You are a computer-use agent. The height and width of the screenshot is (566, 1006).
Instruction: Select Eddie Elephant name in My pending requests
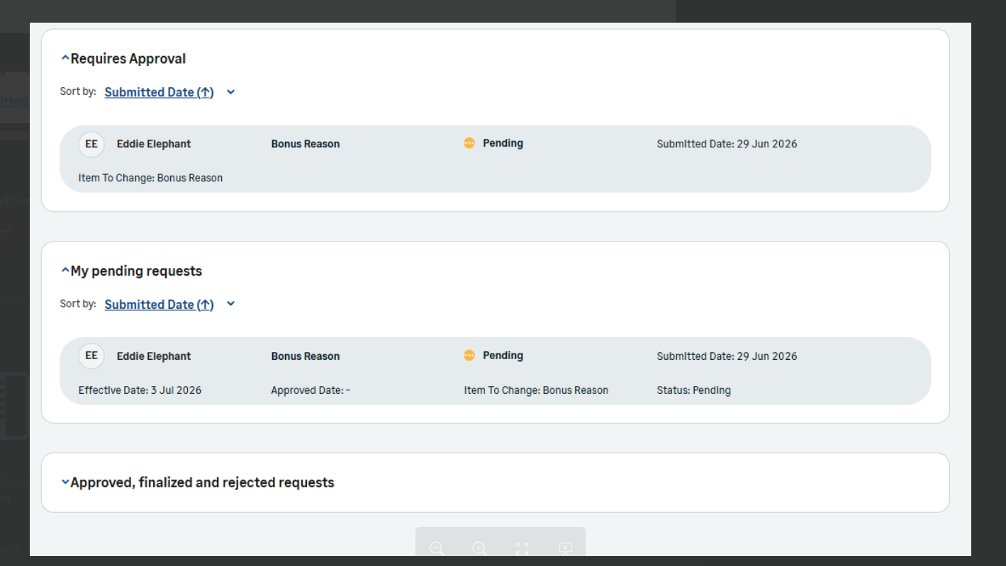pos(154,356)
